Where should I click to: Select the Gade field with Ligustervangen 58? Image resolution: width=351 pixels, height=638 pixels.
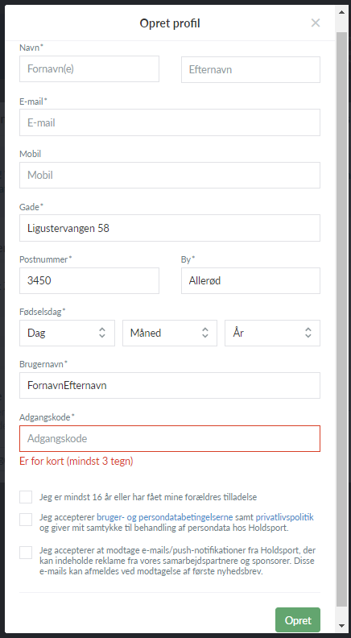pyautogui.click(x=170, y=228)
